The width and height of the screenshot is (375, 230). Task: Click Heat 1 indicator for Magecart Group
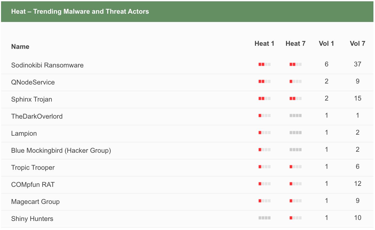point(264,201)
